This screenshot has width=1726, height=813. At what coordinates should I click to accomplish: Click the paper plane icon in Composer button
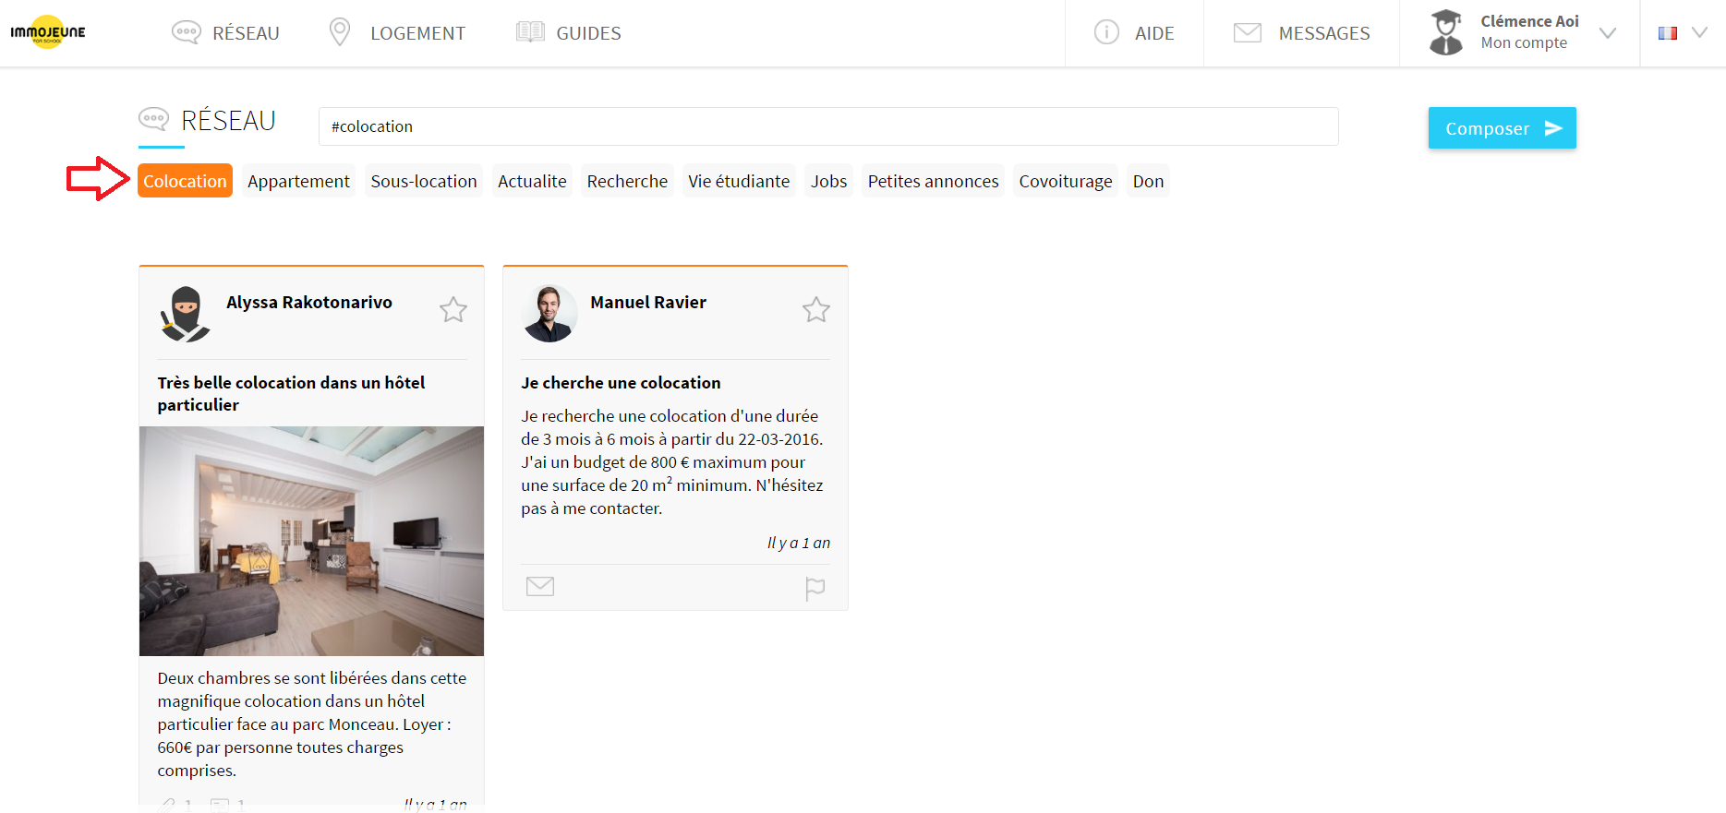click(x=1554, y=128)
